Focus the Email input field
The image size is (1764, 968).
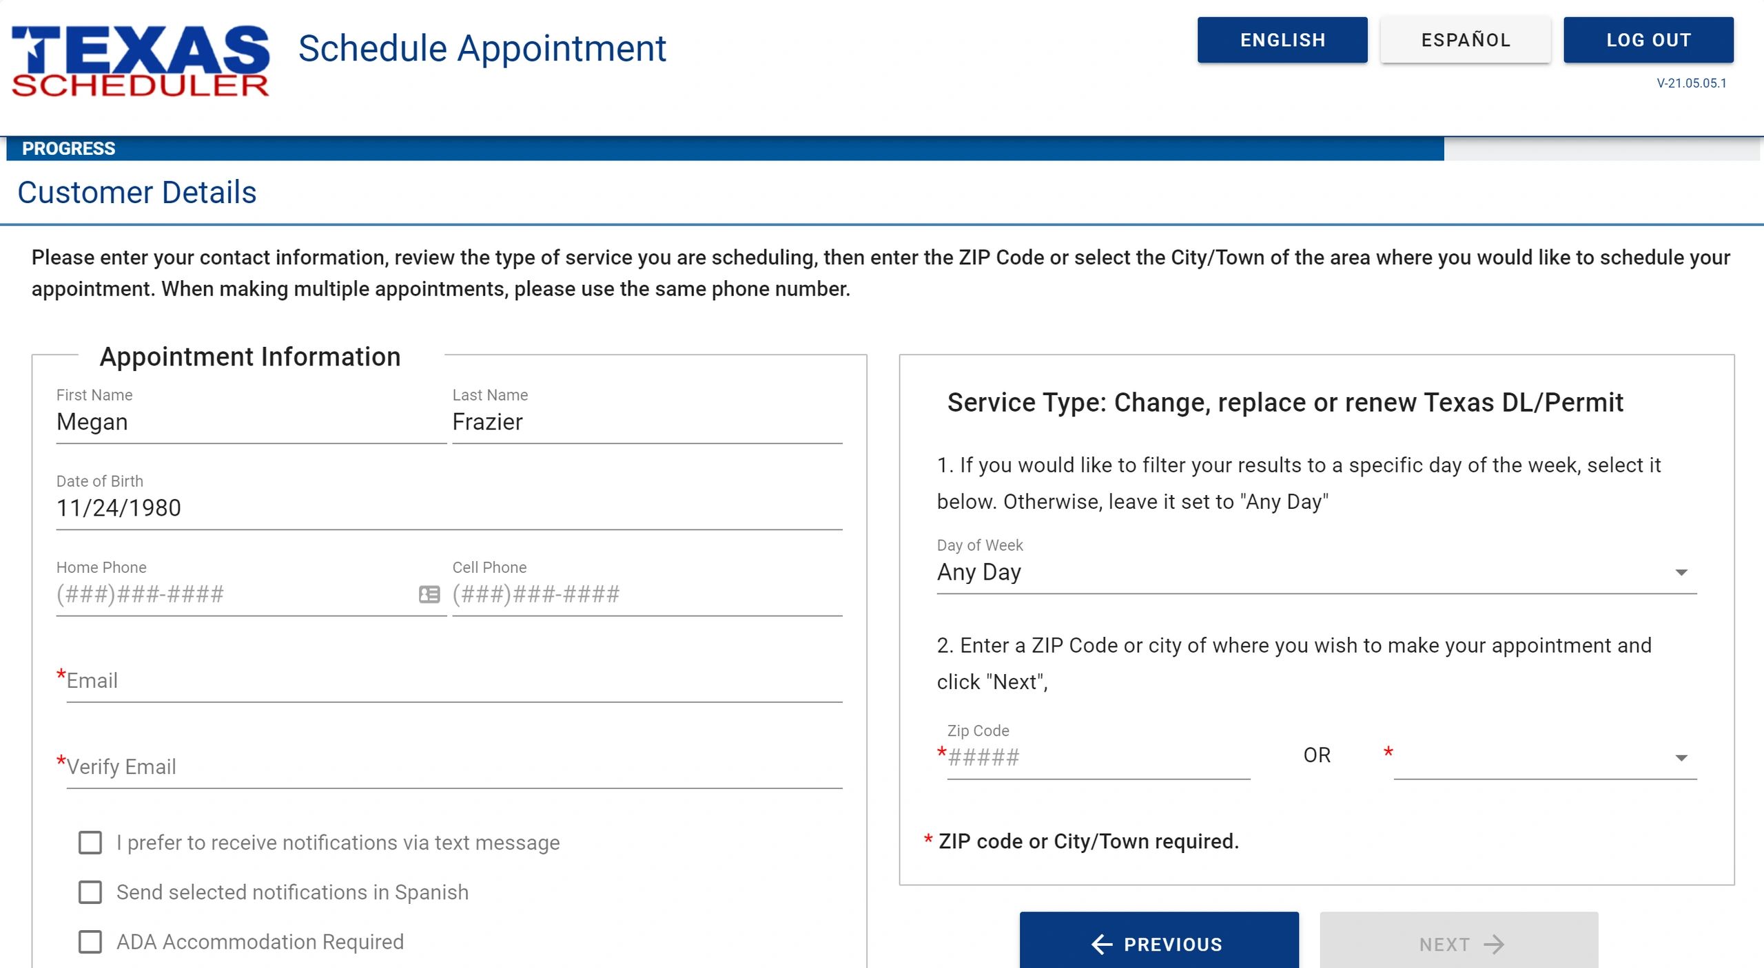(x=453, y=681)
